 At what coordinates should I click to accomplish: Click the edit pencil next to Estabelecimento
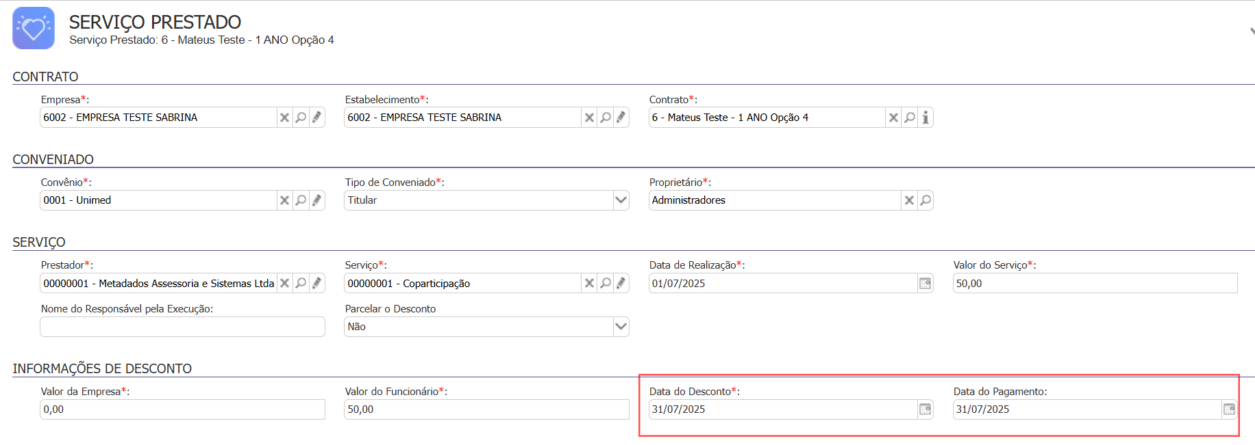click(x=621, y=118)
